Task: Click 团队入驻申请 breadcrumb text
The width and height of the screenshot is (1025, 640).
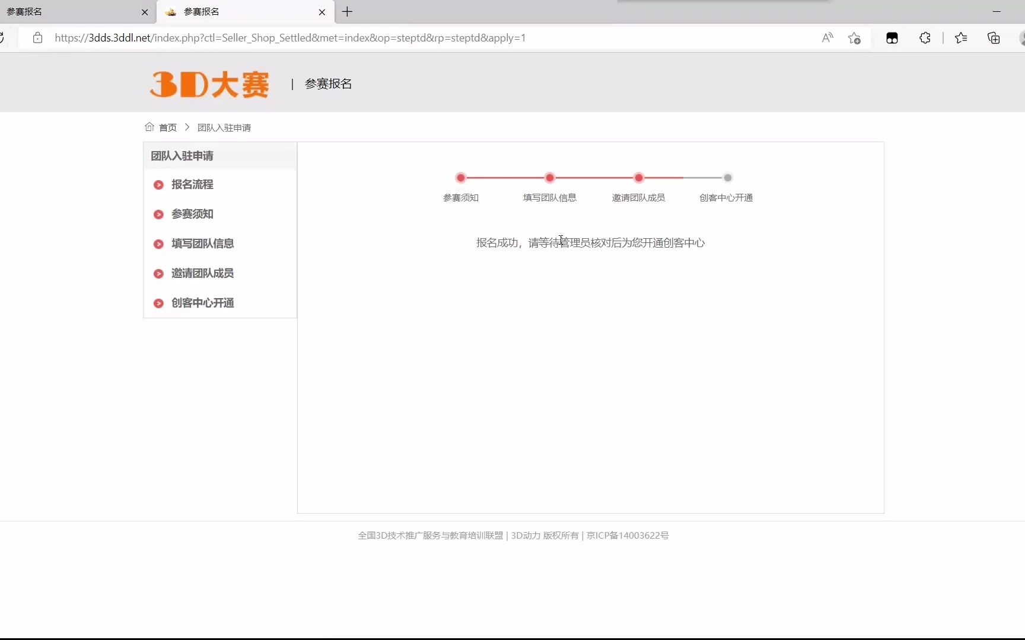Action: tap(224, 127)
